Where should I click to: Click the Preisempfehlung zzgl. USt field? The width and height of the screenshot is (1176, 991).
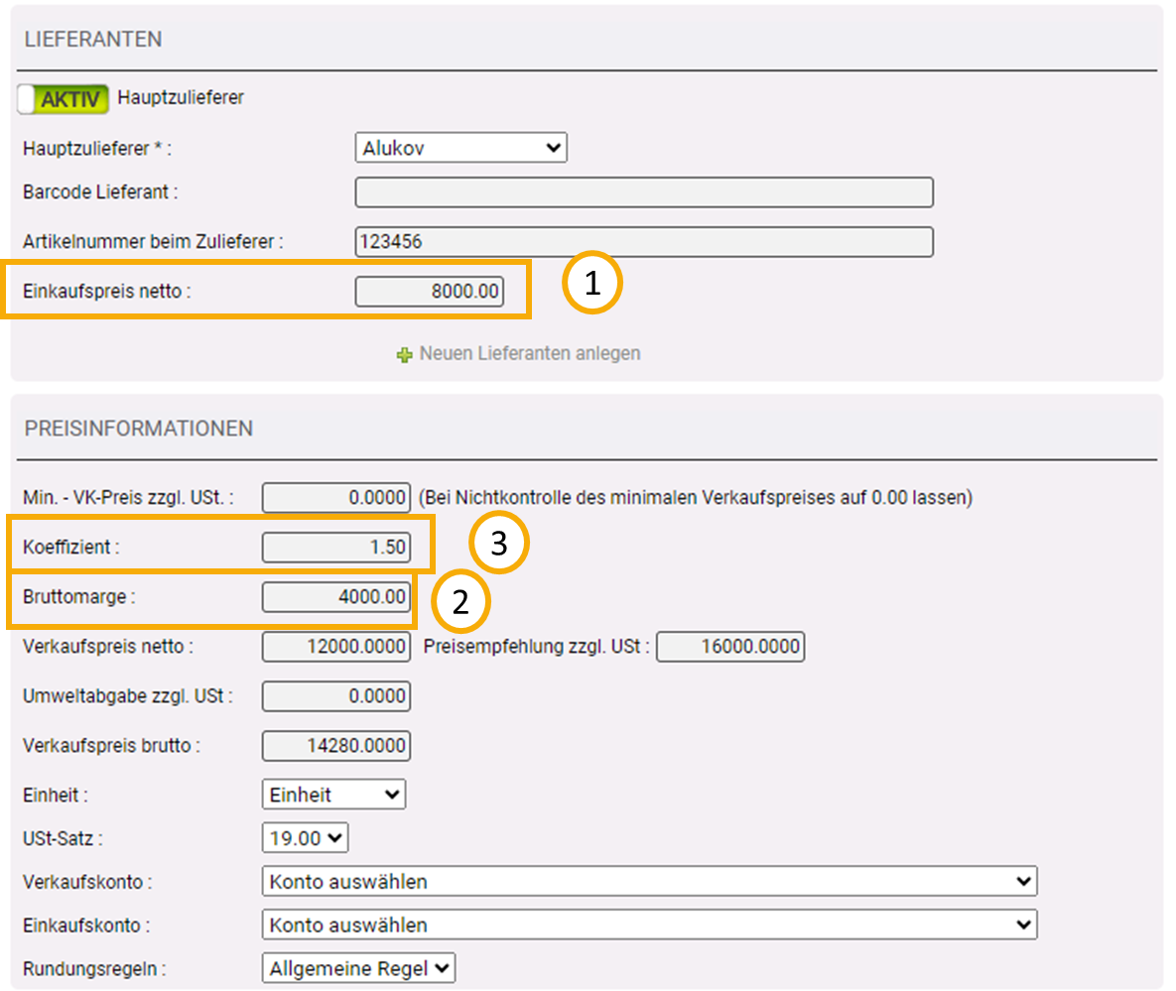tap(730, 647)
